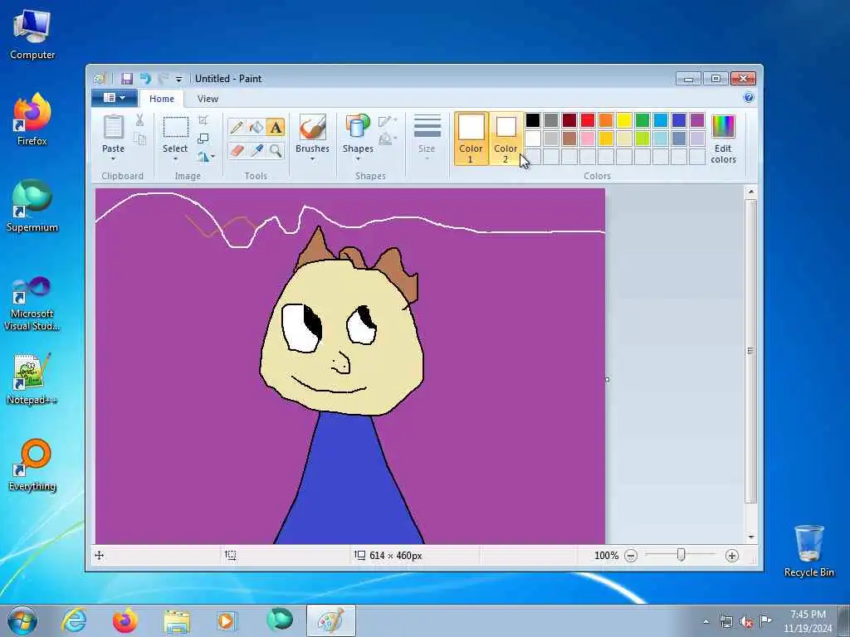Pick the black color swatch
The height and width of the screenshot is (637, 850).
click(533, 119)
